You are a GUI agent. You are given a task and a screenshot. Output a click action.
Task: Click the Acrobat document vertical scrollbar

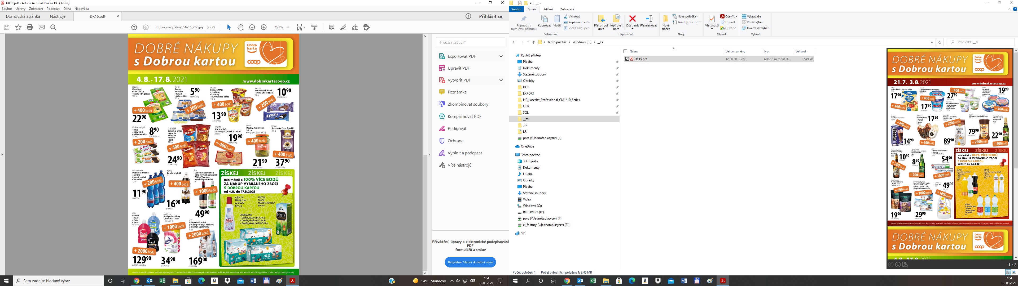(425, 154)
